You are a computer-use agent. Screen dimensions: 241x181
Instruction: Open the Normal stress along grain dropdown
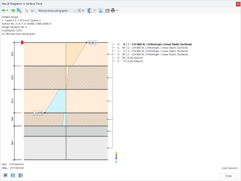tap(76, 11)
